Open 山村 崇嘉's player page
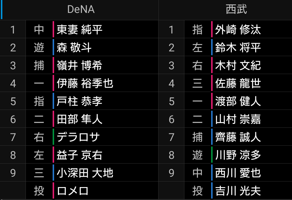 pos(238,119)
